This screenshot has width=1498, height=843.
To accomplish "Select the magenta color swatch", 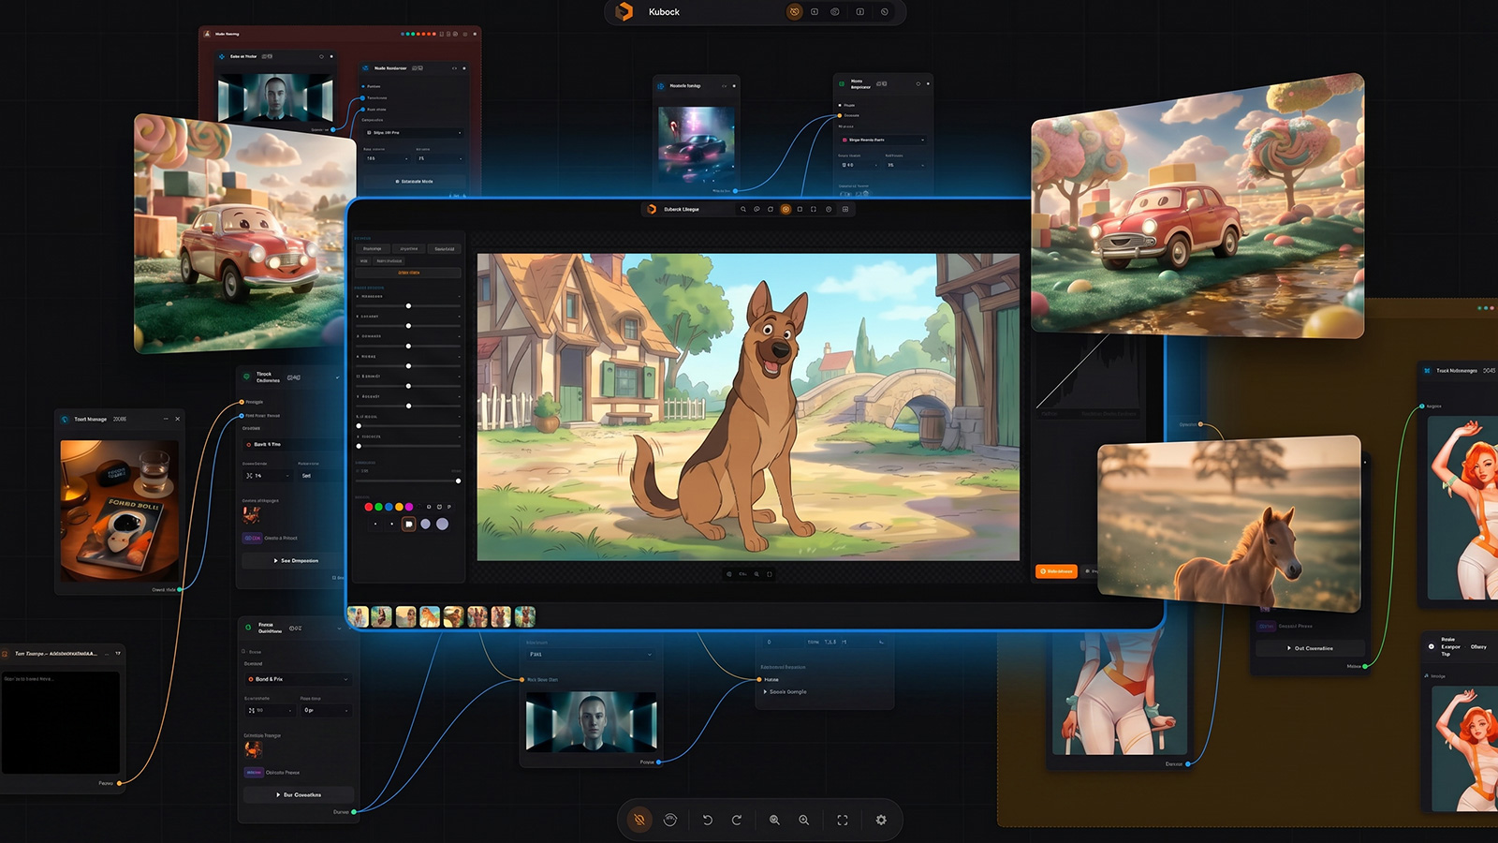I will coord(409,507).
